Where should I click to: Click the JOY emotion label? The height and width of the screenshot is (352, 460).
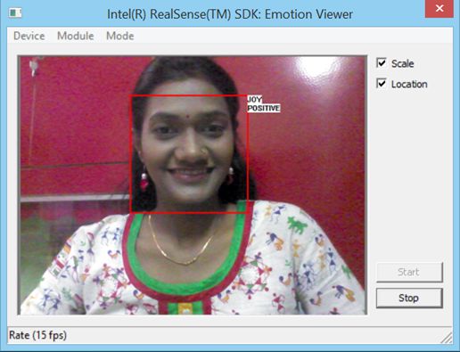(x=254, y=100)
